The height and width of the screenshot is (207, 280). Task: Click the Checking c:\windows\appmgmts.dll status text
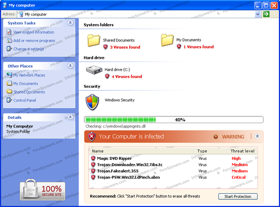(115, 126)
